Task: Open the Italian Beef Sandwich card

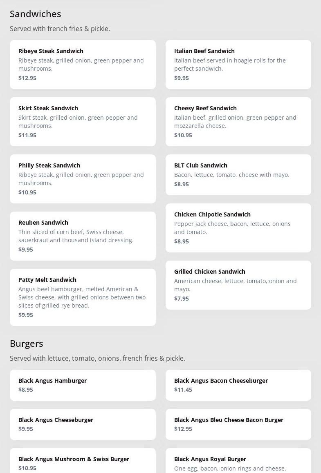Action: pos(238,64)
